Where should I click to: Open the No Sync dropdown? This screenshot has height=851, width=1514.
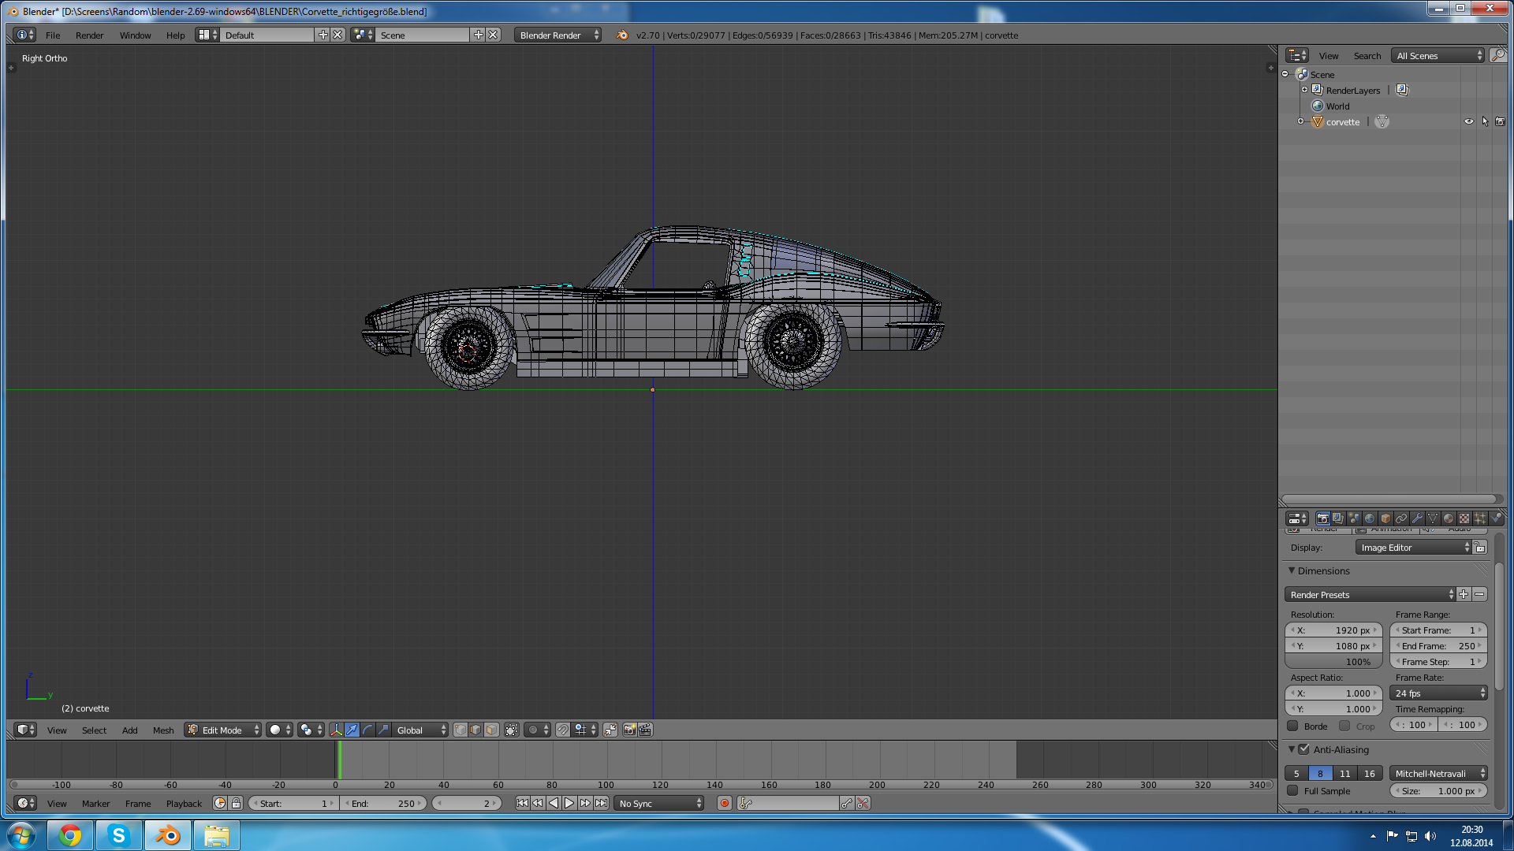658,803
